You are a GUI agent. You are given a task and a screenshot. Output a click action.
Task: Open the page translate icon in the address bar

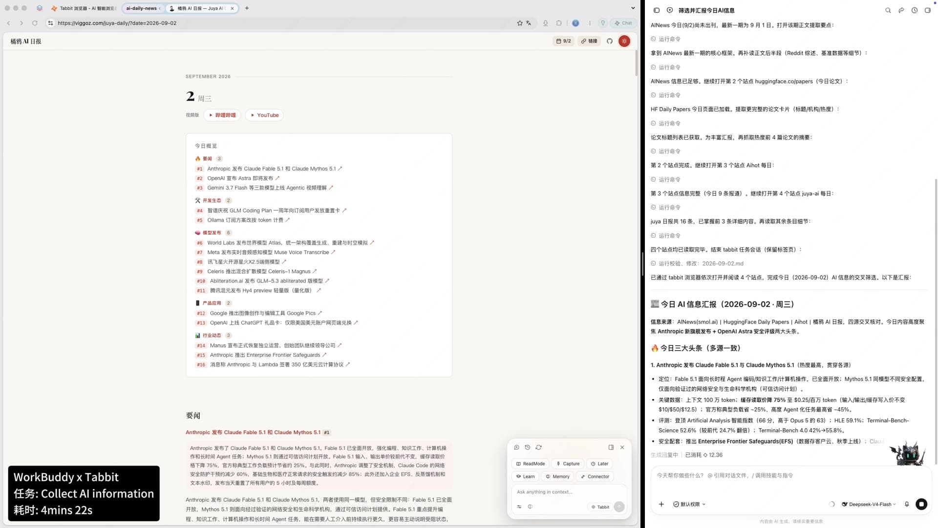(x=529, y=23)
